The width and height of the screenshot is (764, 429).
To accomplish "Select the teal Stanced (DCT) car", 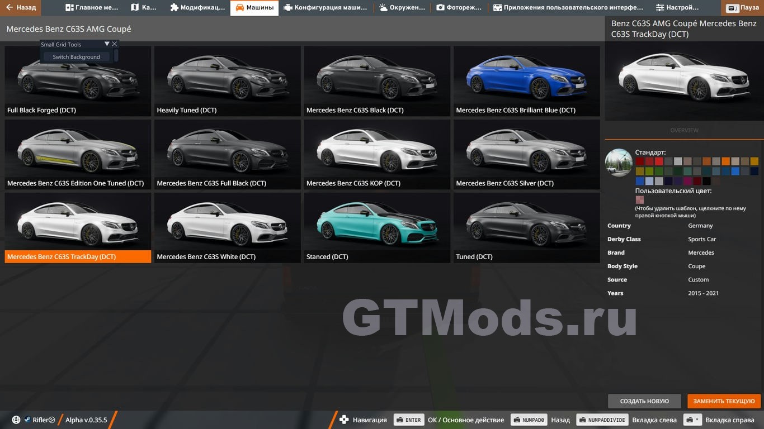I will (377, 228).
